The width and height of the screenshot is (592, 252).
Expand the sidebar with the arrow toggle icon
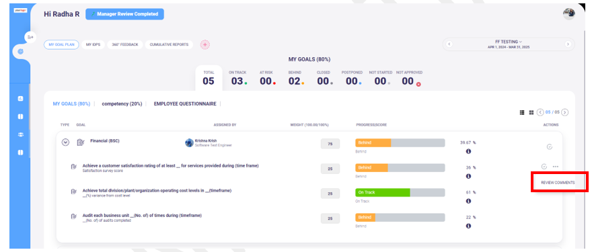pyautogui.click(x=30, y=37)
